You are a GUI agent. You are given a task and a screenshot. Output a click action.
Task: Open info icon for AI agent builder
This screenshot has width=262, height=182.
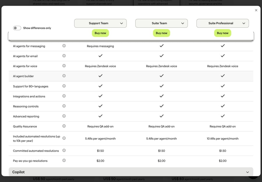point(64,76)
